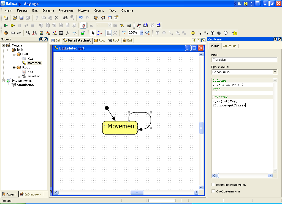Select the Final state circle tool
This screenshot has height=204, width=282.
coord(212,33)
